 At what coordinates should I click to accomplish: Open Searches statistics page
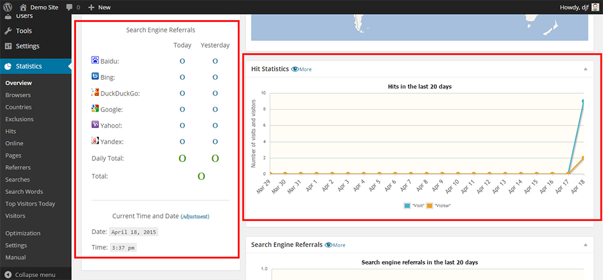[17, 179]
